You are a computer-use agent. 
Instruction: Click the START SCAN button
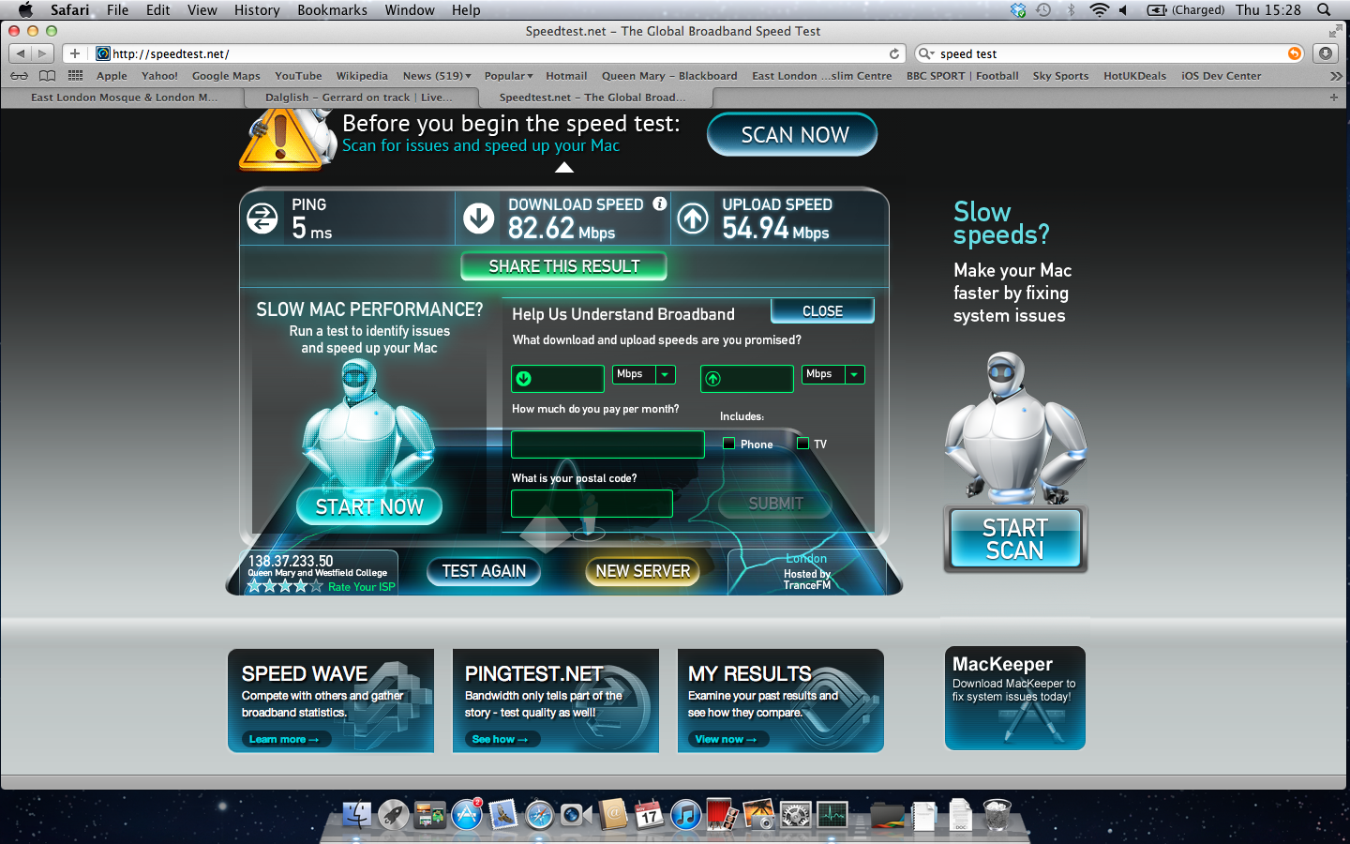point(1015,539)
